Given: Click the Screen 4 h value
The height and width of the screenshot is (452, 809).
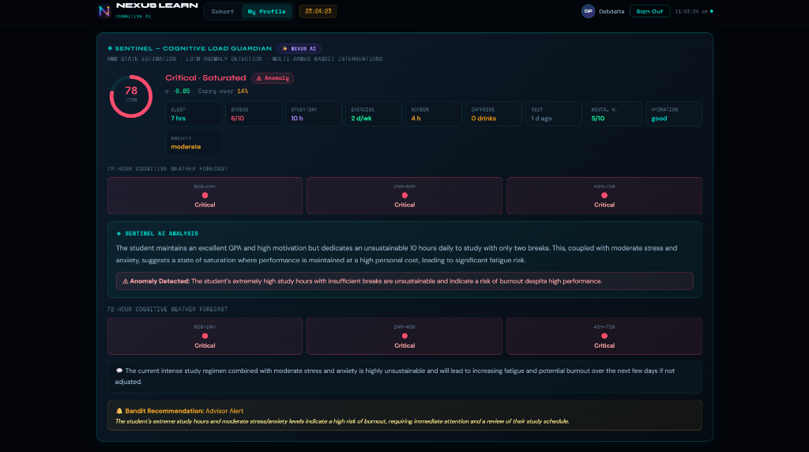Looking at the screenshot, I should pyautogui.click(x=416, y=119).
